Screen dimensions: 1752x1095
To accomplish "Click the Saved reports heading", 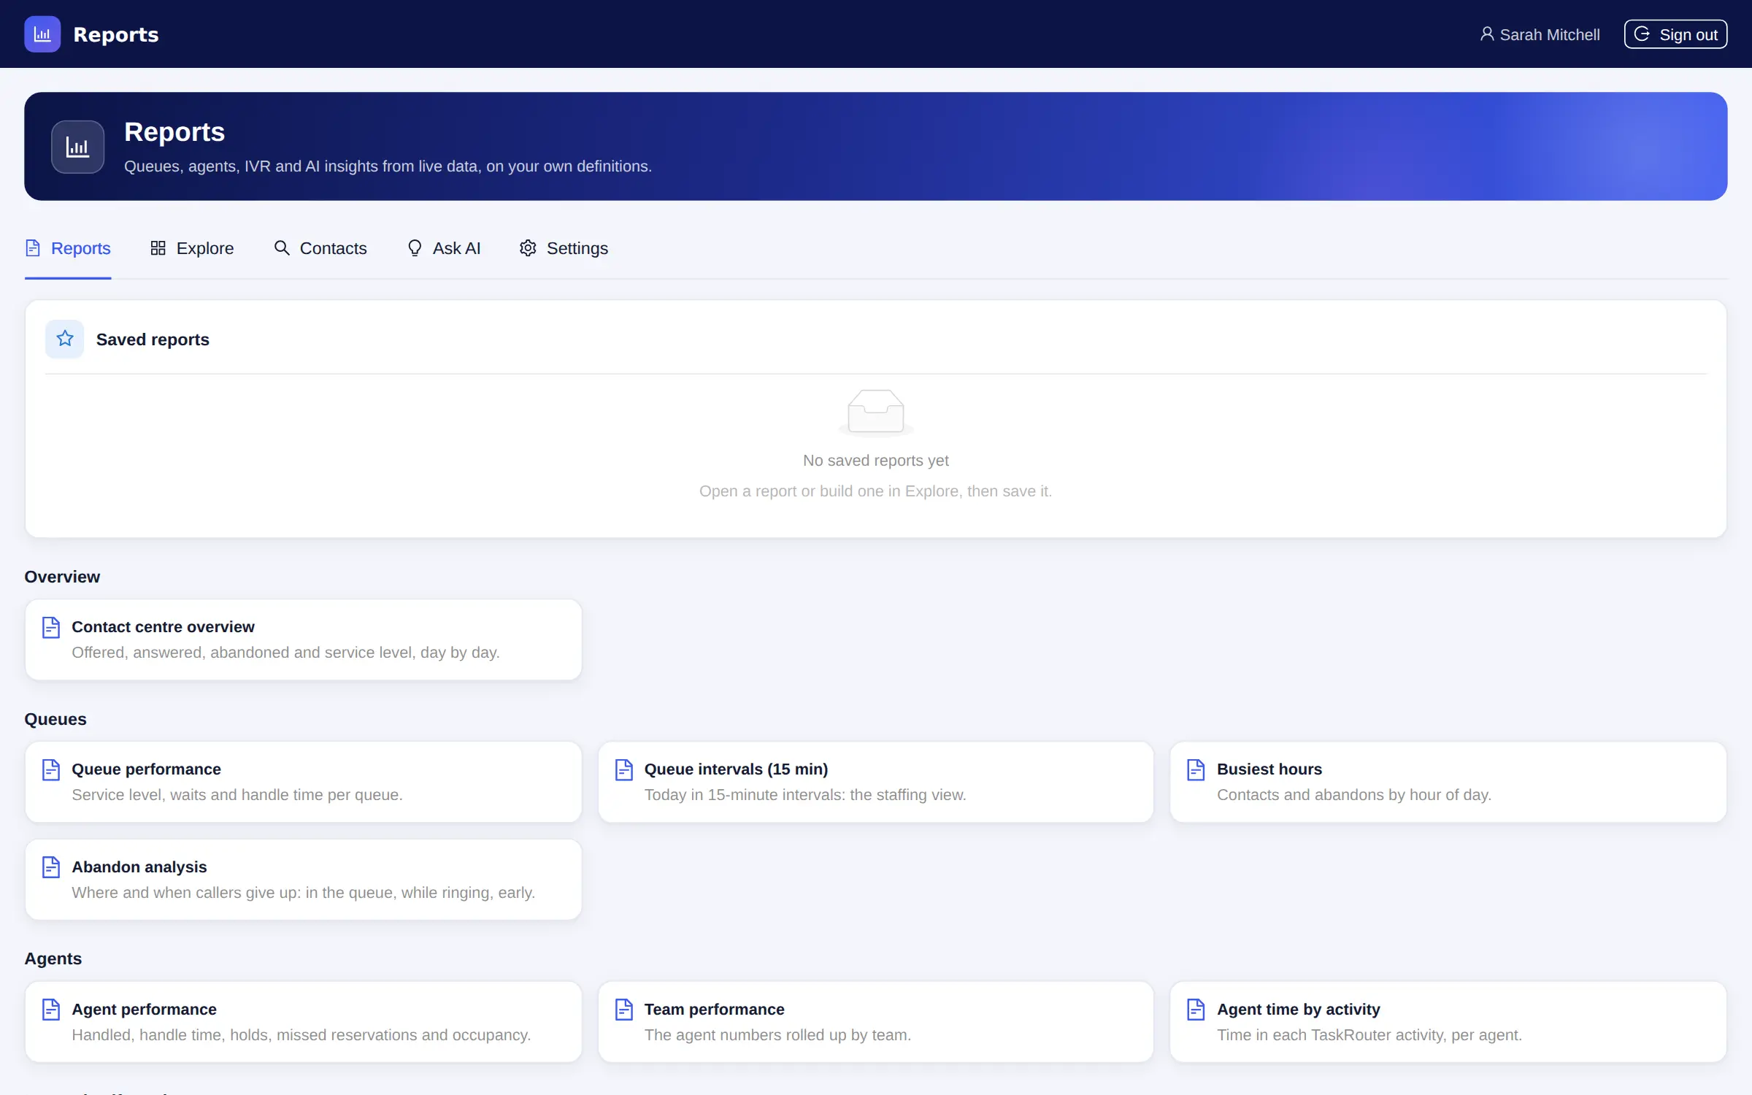I will (x=153, y=339).
